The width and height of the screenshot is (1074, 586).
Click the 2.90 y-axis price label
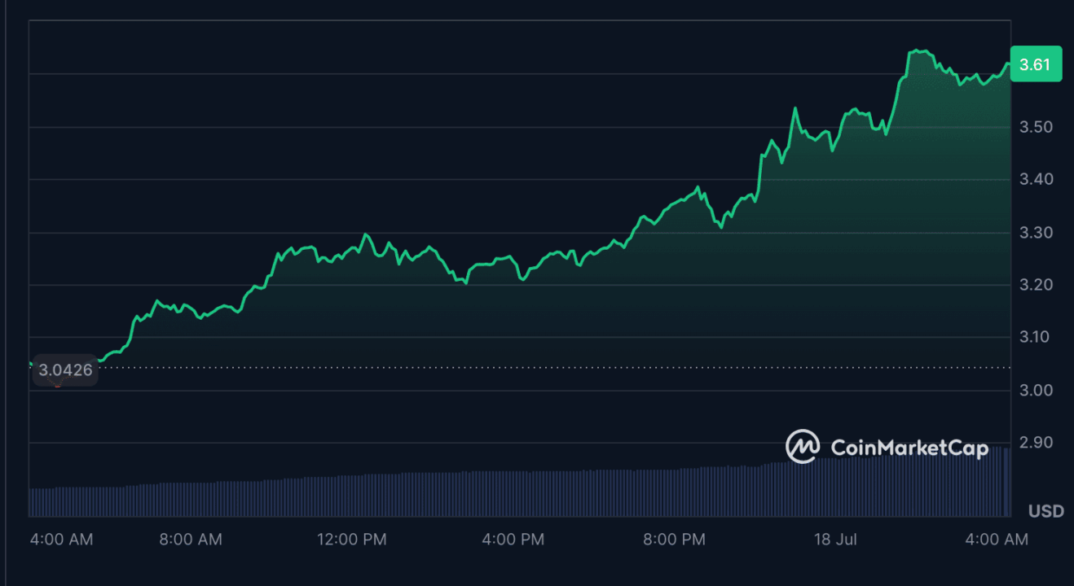click(1035, 443)
